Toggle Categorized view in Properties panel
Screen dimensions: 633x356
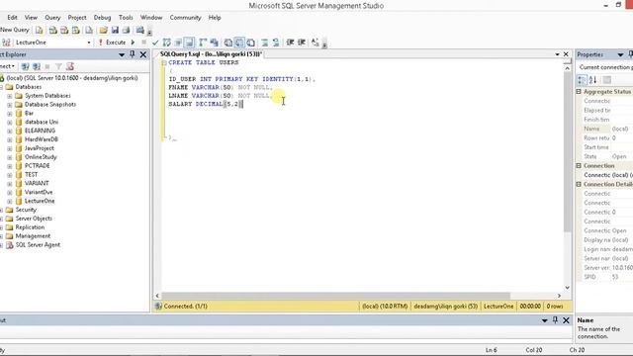(582, 80)
